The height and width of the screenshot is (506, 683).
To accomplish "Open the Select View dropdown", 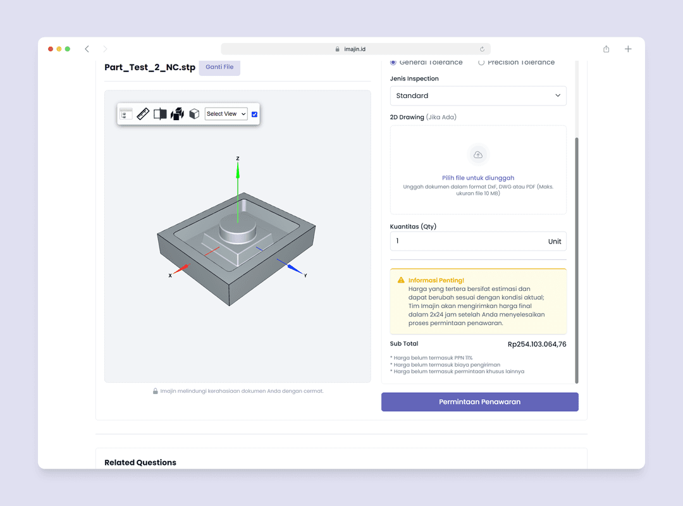I will [226, 114].
